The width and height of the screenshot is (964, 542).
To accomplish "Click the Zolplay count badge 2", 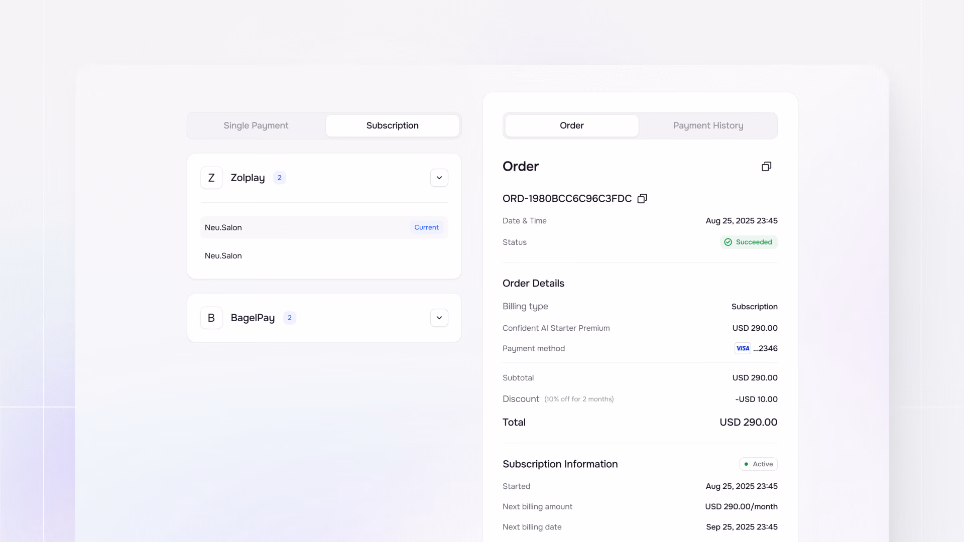I will point(280,178).
